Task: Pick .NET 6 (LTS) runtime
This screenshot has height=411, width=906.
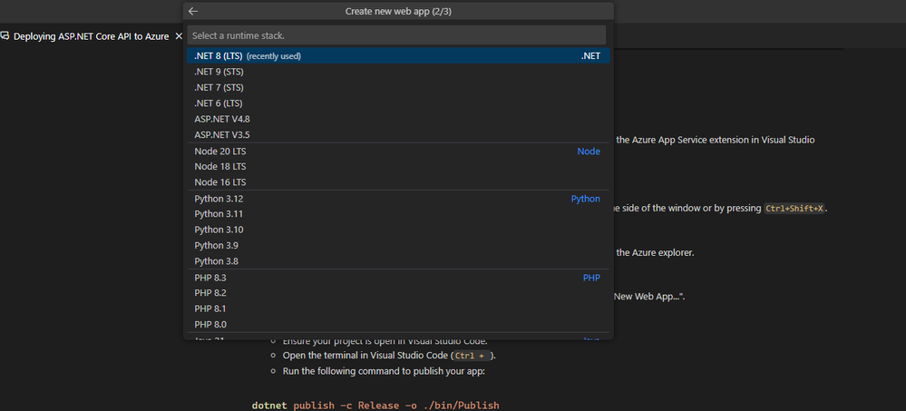Action: coord(399,103)
